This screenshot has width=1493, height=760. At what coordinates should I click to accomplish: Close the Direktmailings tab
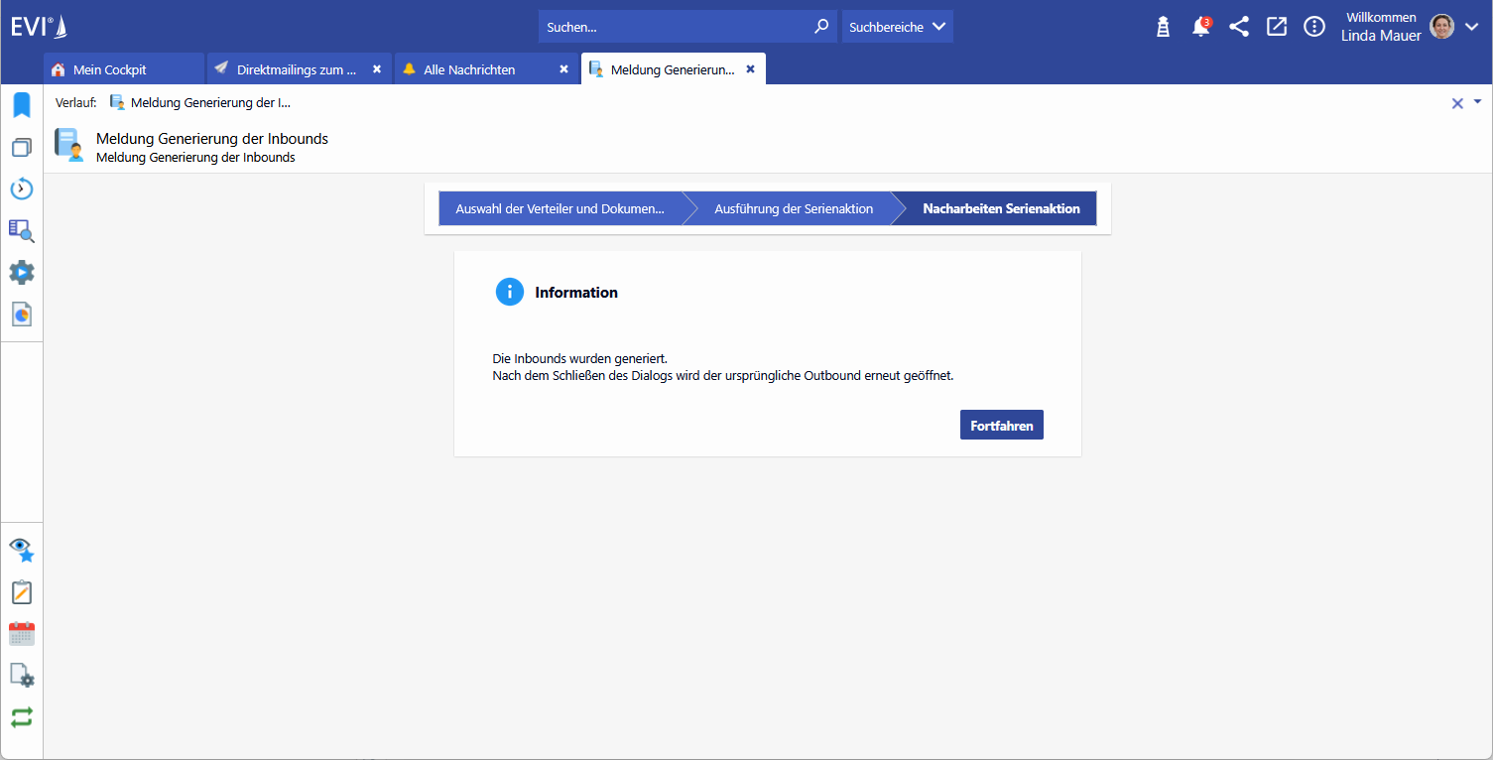pos(377,69)
